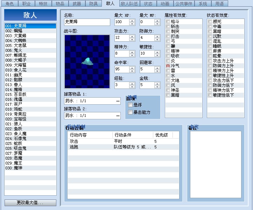Decrease 防御力 with down arrow
Screen dimensions: 253x210
157,40
